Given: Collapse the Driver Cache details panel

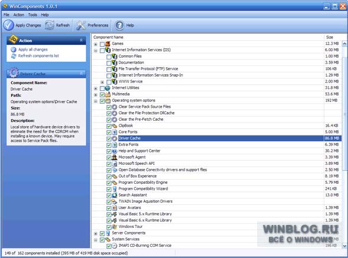Looking at the screenshot, I should (x=81, y=73).
